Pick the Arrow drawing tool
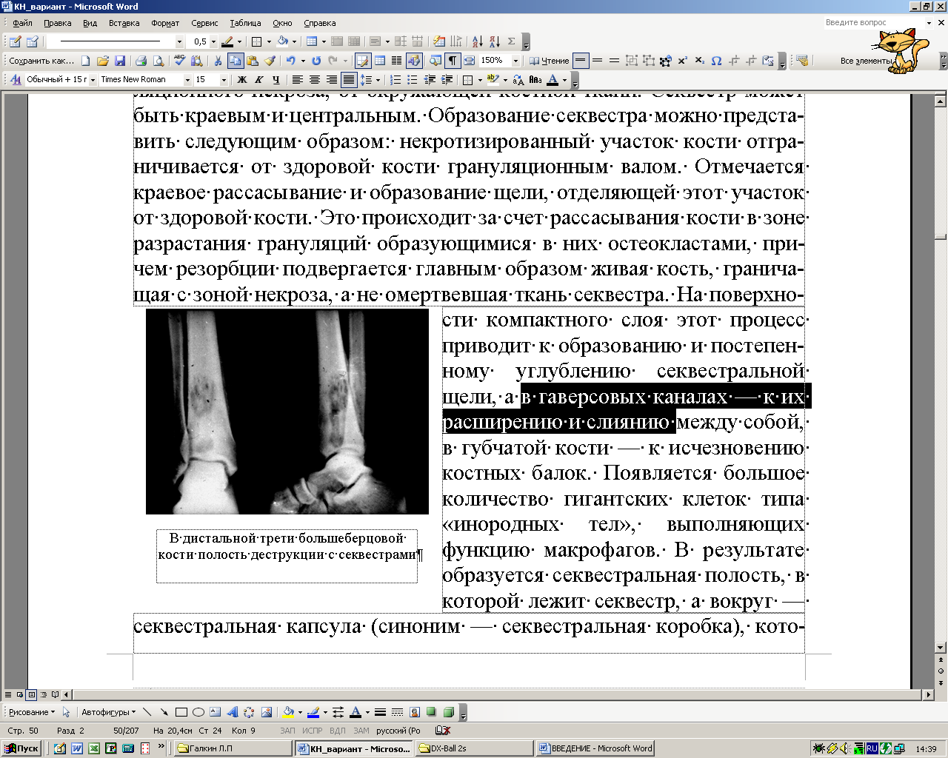This screenshot has height=758, width=948. click(x=164, y=712)
